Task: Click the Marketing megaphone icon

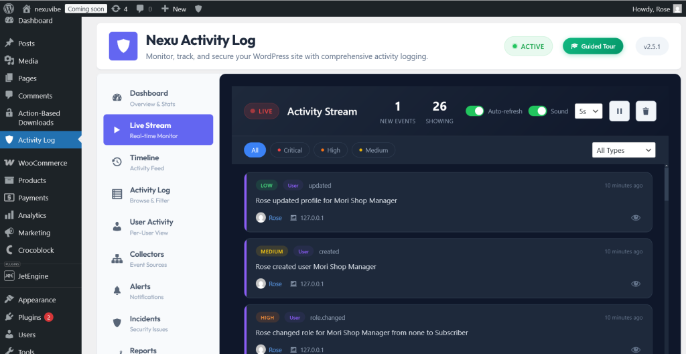Action: (9, 233)
